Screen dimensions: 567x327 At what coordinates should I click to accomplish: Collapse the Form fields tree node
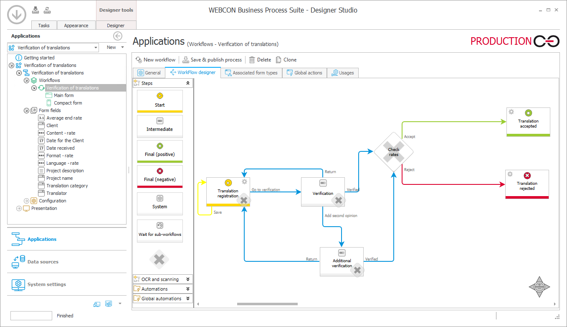pyautogui.click(x=27, y=110)
